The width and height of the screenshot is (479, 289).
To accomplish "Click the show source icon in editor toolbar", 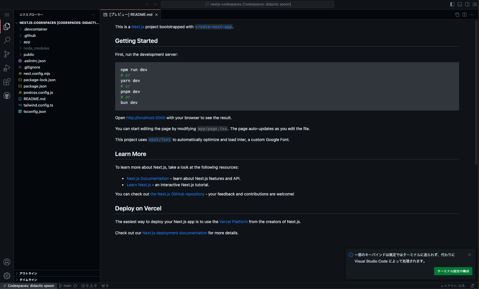I will pyautogui.click(x=457, y=15).
